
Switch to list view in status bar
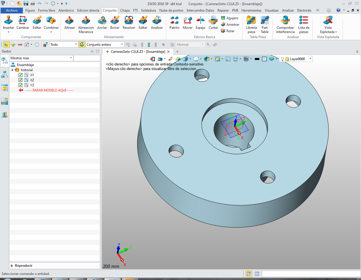tap(257, 274)
